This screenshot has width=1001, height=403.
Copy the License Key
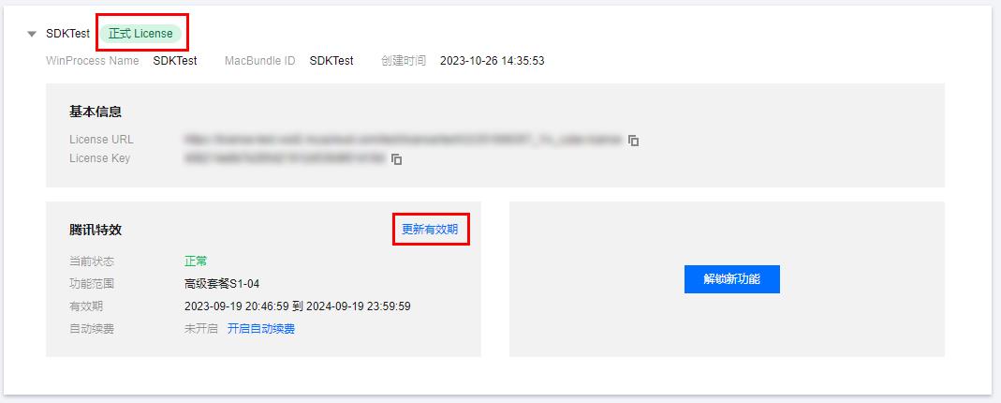[396, 159]
